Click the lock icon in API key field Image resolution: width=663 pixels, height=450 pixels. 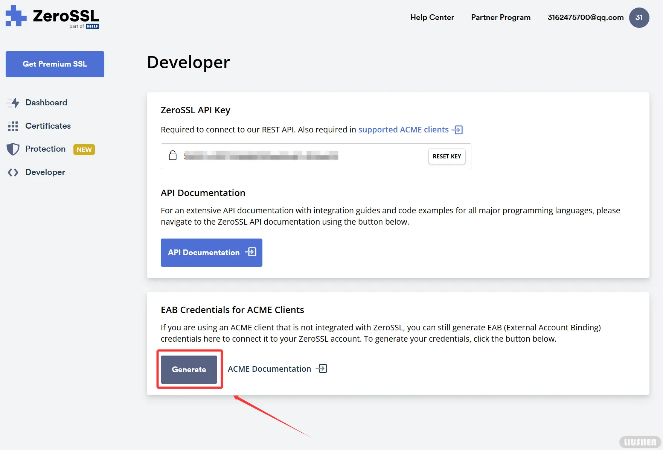pyautogui.click(x=173, y=155)
